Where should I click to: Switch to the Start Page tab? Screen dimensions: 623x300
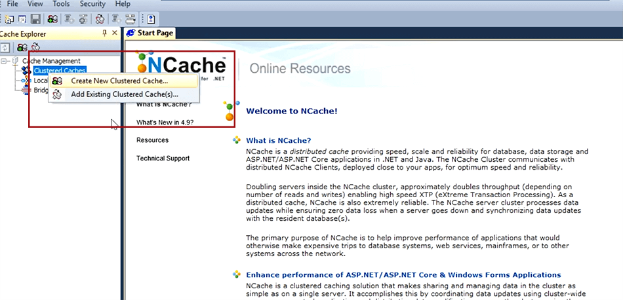point(150,33)
